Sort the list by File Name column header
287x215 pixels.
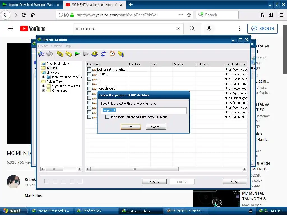click(x=107, y=64)
